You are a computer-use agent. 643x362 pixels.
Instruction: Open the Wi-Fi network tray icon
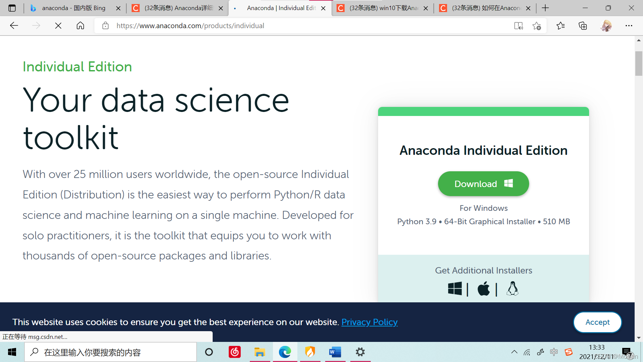(527, 352)
